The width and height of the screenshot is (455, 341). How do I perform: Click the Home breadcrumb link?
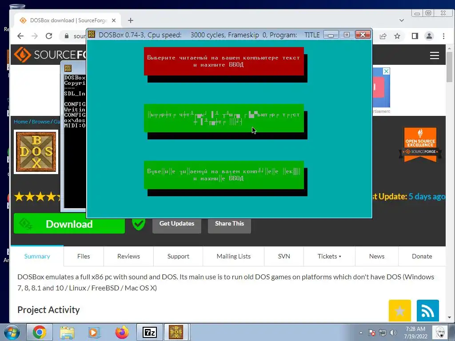(20, 122)
